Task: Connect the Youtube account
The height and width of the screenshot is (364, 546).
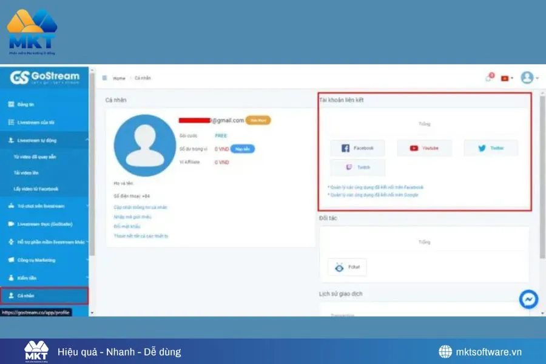Action: tap(424, 147)
